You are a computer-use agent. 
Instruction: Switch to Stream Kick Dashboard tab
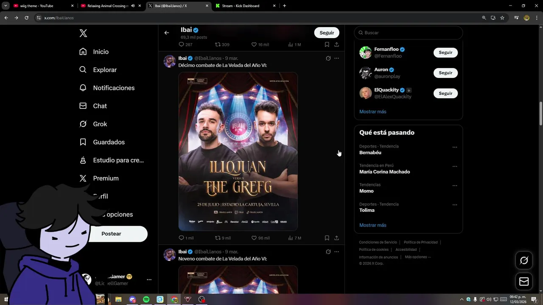point(245,6)
